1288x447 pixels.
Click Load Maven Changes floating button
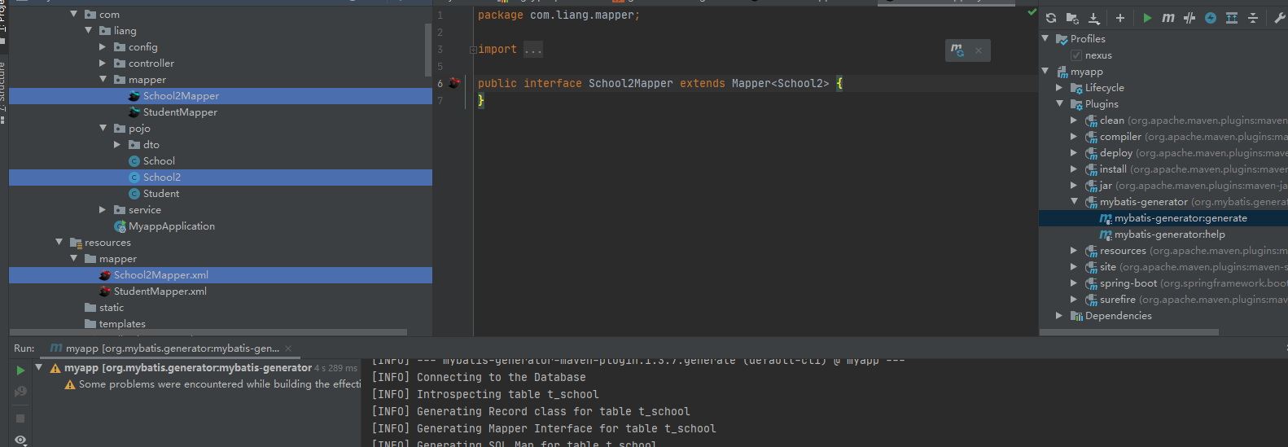tap(957, 50)
